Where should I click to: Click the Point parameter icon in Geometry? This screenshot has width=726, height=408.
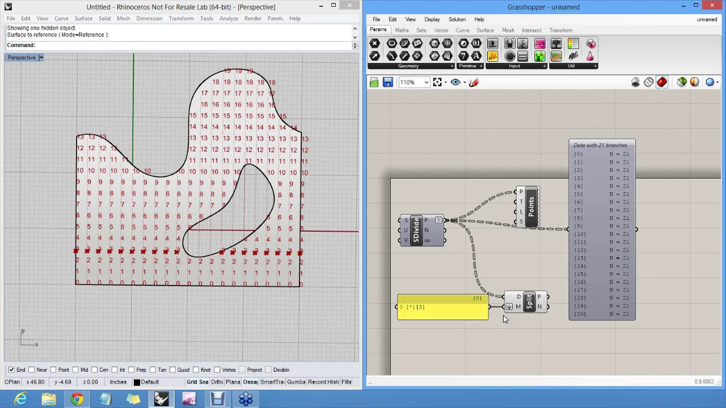(374, 44)
